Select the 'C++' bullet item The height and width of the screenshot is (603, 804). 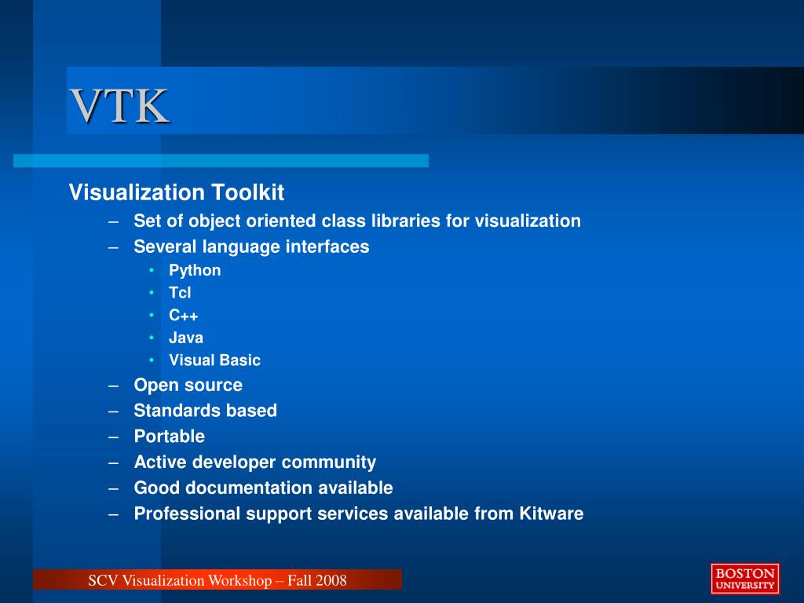coord(184,316)
